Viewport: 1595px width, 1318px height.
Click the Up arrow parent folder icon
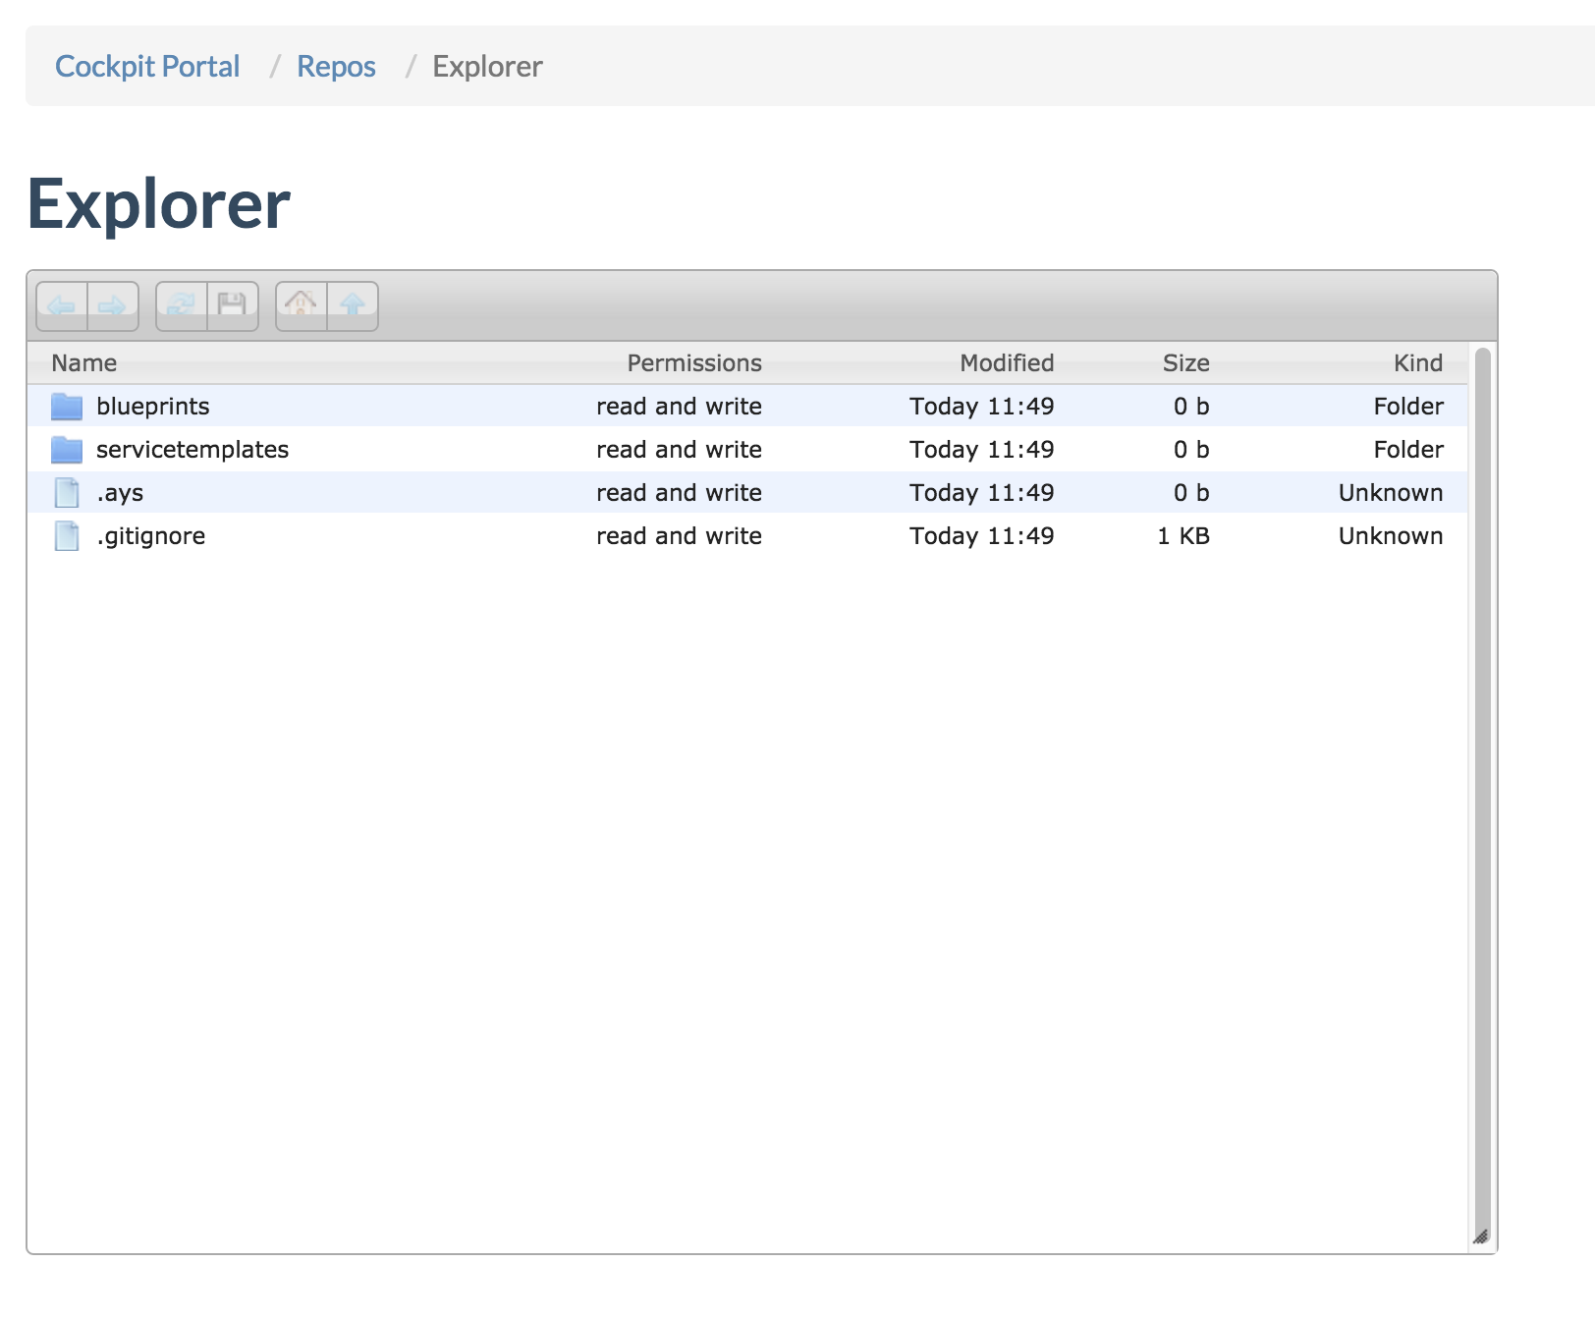[353, 306]
